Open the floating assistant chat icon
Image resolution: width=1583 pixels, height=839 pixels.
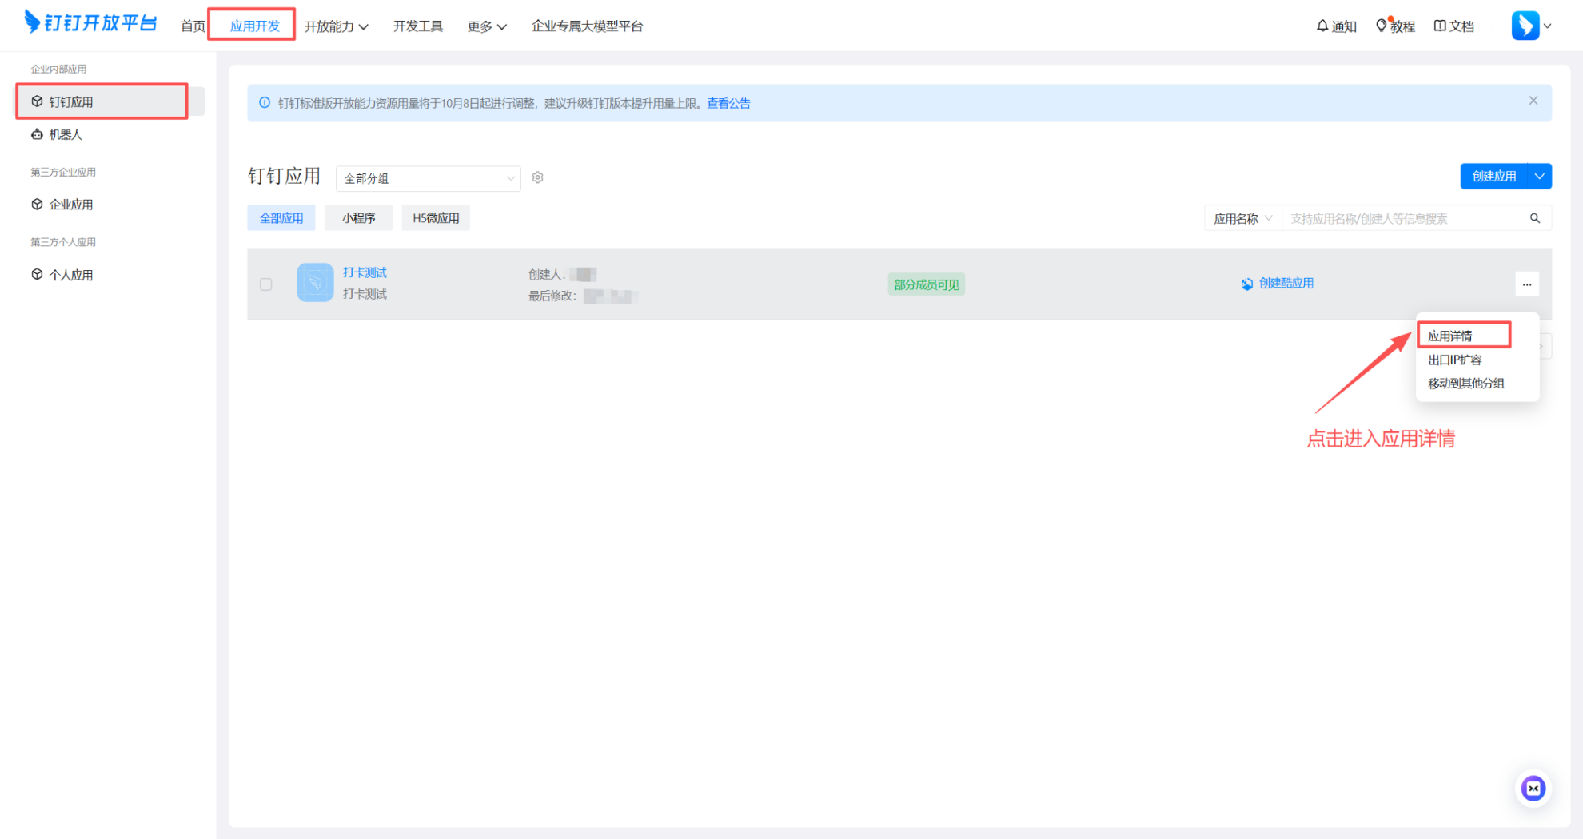coord(1533,789)
